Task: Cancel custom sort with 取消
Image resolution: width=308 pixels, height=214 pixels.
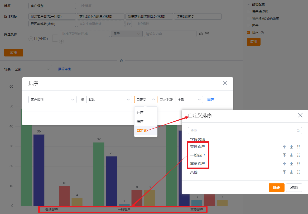Action: (x=294, y=188)
